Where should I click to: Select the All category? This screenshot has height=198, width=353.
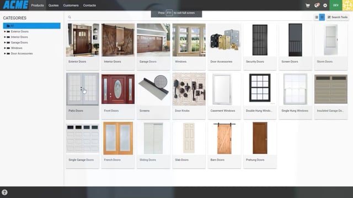click(x=32, y=26)
